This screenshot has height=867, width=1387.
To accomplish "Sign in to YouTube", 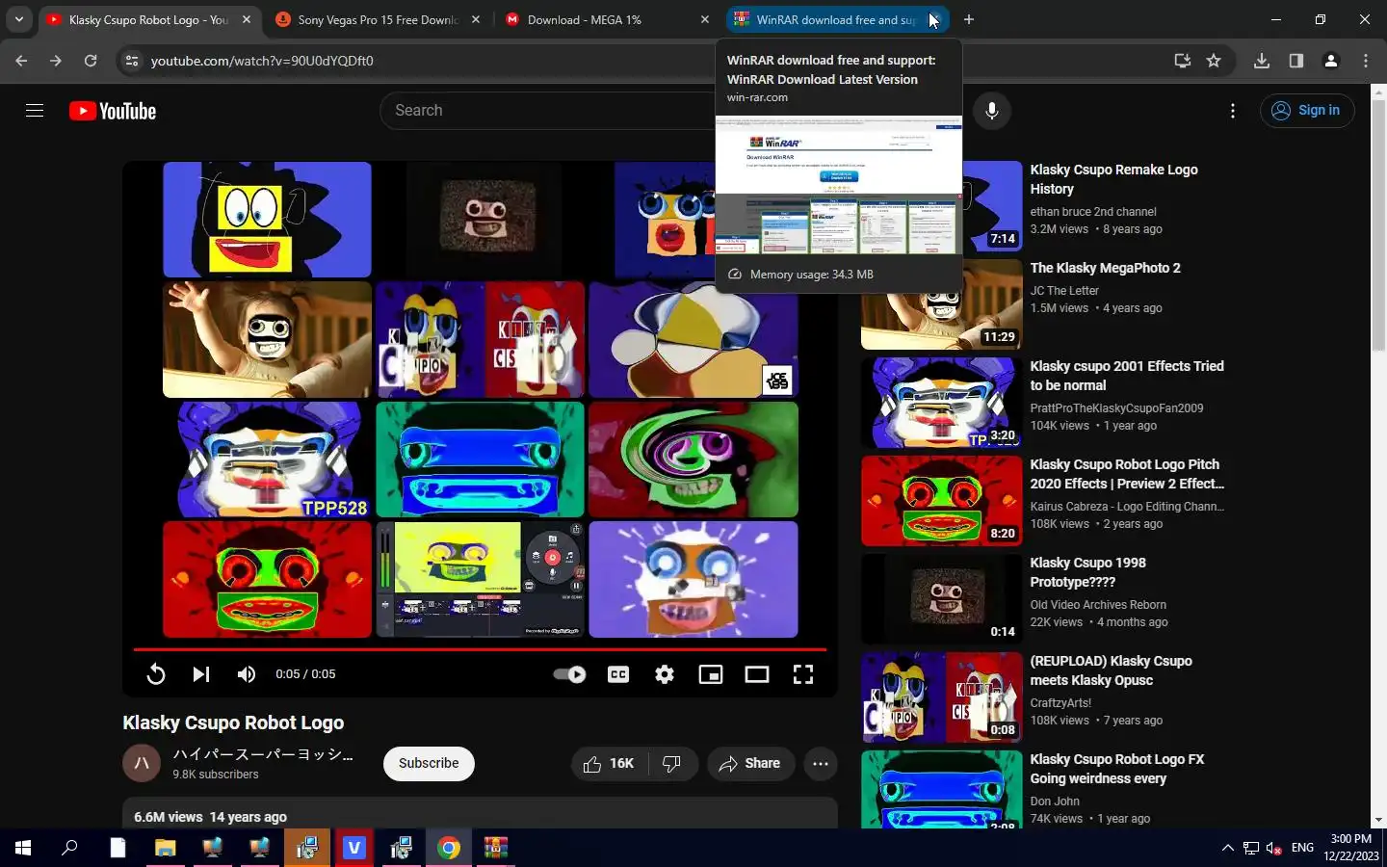I will (1307, 111).
